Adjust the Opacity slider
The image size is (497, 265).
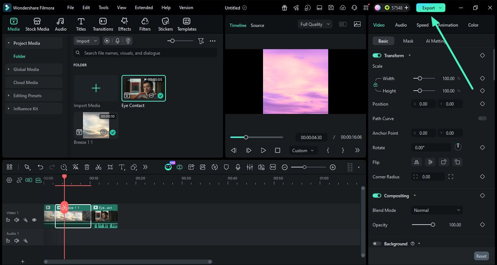click(x=423, y=225)
